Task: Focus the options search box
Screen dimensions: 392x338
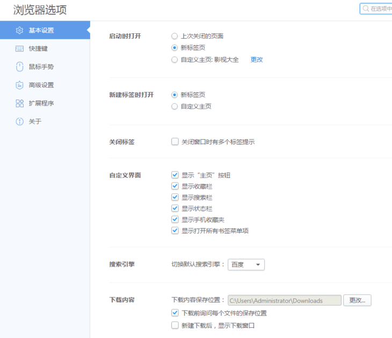Action: (376, 9)
